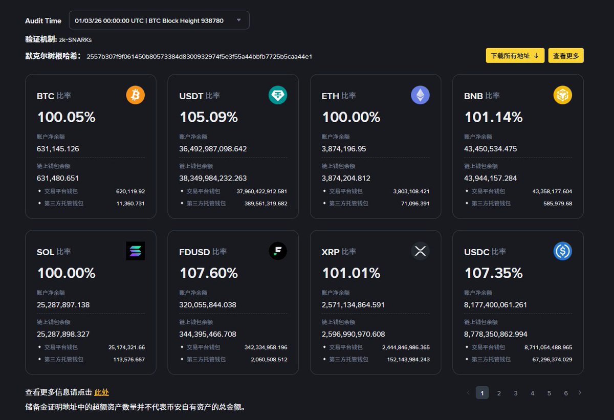Click the USDC coin icon
Viewport: 614px width, 420px height.
[x=563, y=251]
